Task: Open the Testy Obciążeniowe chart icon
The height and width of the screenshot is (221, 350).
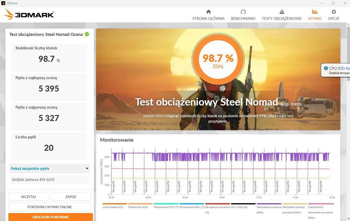Action: (282, 12)
